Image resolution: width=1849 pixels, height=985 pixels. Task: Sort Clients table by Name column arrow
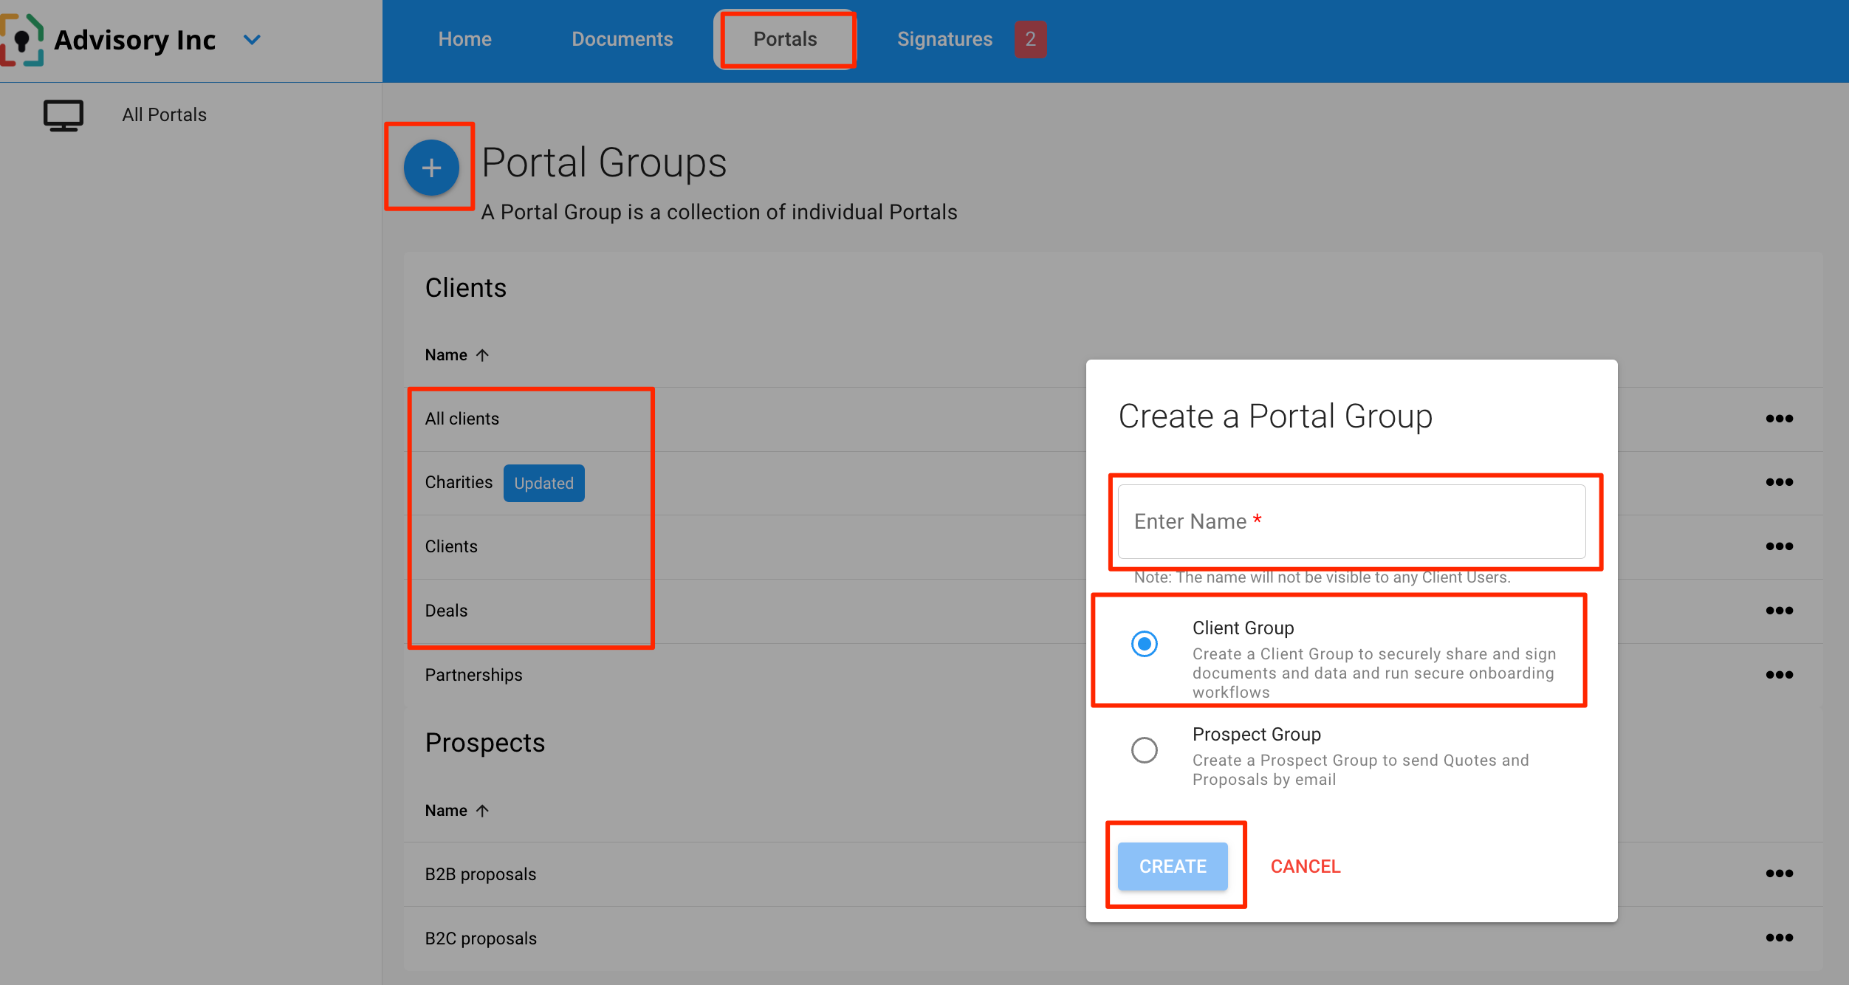(483, 355)
